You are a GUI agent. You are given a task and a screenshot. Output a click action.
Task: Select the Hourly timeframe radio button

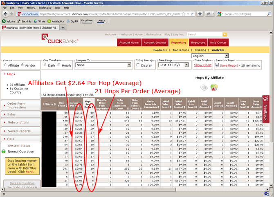coord(59,65)
